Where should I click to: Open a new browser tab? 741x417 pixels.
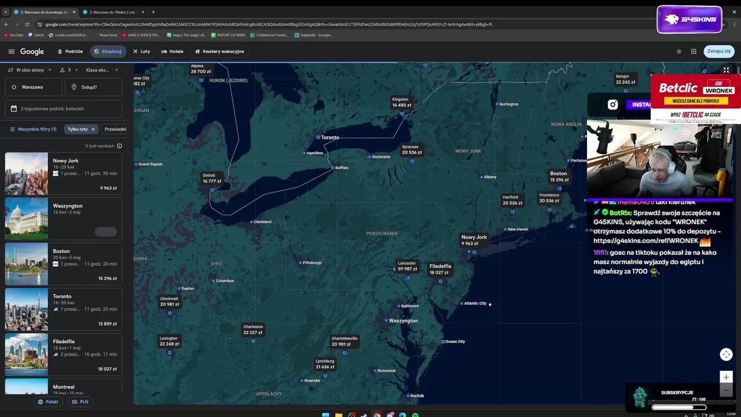(153, 12)
